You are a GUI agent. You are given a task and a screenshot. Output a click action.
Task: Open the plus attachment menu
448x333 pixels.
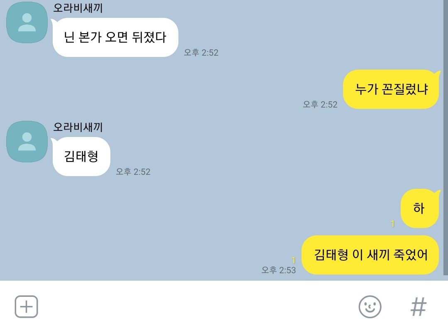(26, 307)
